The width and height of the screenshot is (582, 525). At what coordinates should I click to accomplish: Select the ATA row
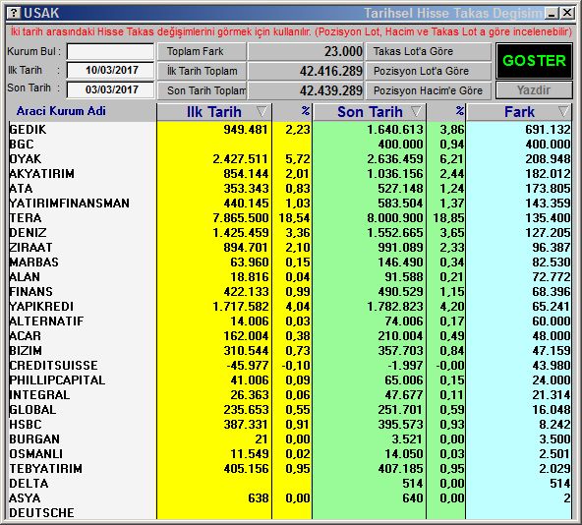pos(290,188)
